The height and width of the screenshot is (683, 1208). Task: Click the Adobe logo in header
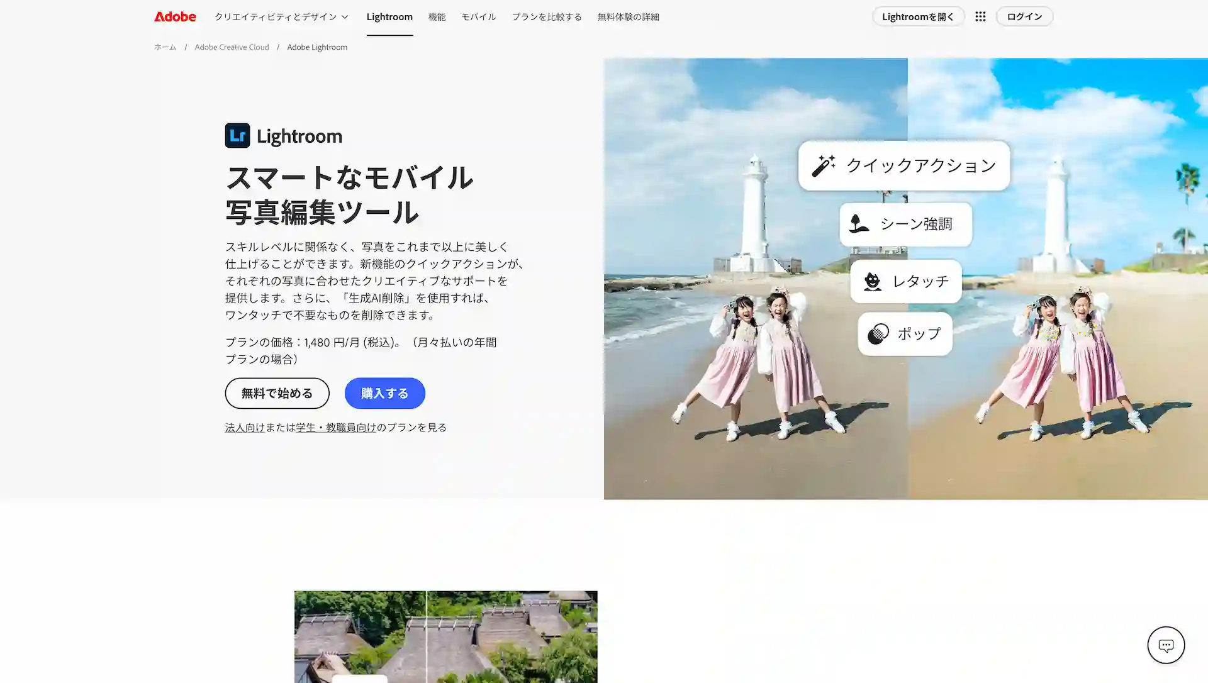175,16
